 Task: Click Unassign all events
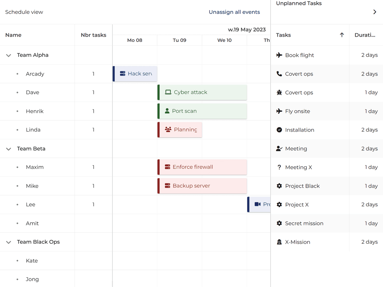click(x=234, y=12)
